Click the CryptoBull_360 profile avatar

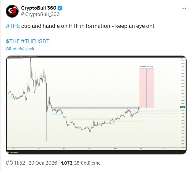click(x=12, y=11)
